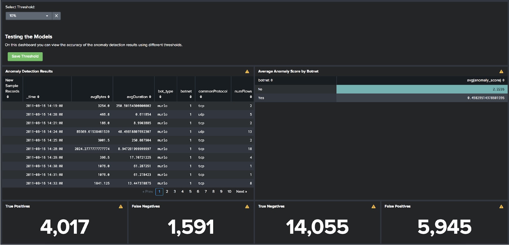Clear the threshold selection with the X
The image size is (509, 245).
56,16
